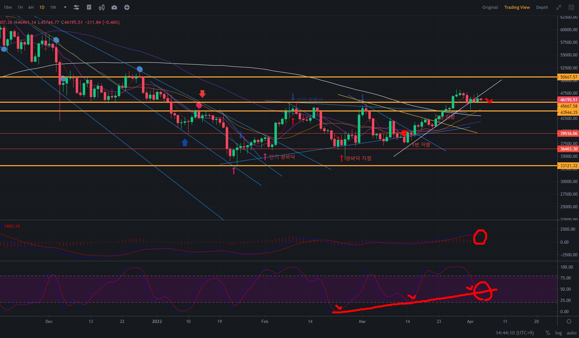Select the Trading View tab
The image size is (579, 338).
[517, 7]
